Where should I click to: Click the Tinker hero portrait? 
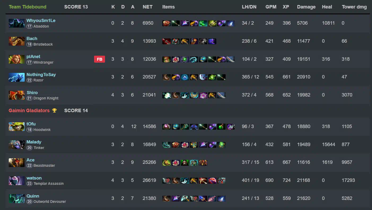pyautogui.click(x=17, y=145)
